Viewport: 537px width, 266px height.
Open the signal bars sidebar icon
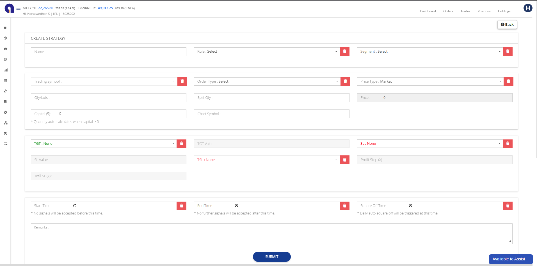[x=5, y=70]
